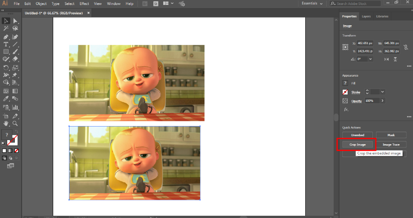This screenshot has height=218, width=413.
Task: Show more Transform options (three dots)
Action: (x=409, y=66)
